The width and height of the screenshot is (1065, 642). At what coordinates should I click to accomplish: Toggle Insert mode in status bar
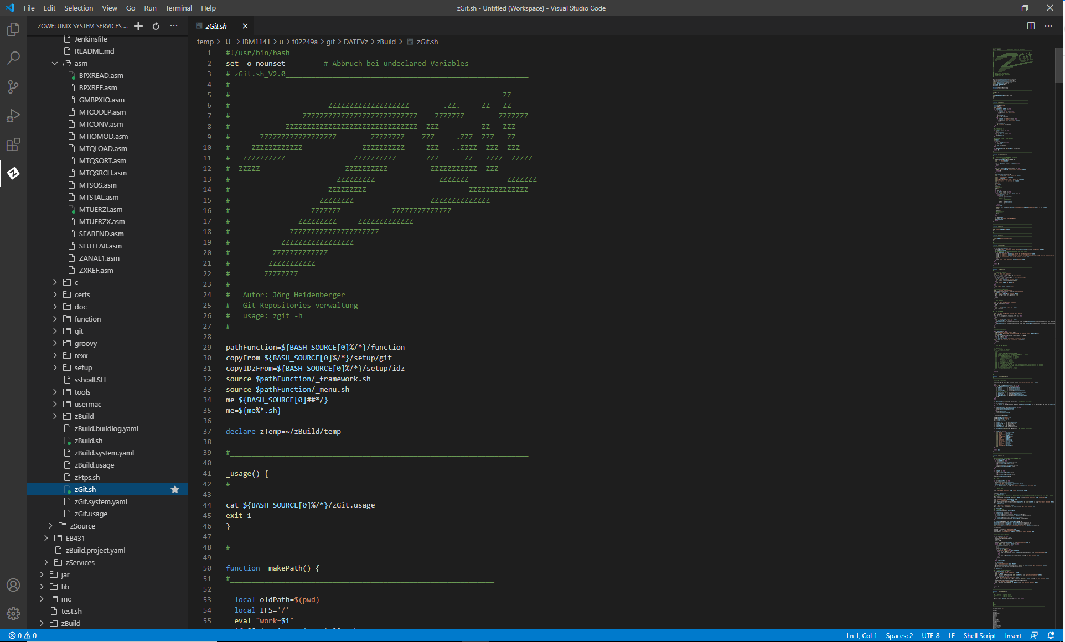pyautogui.click(x=1013, y=635)
